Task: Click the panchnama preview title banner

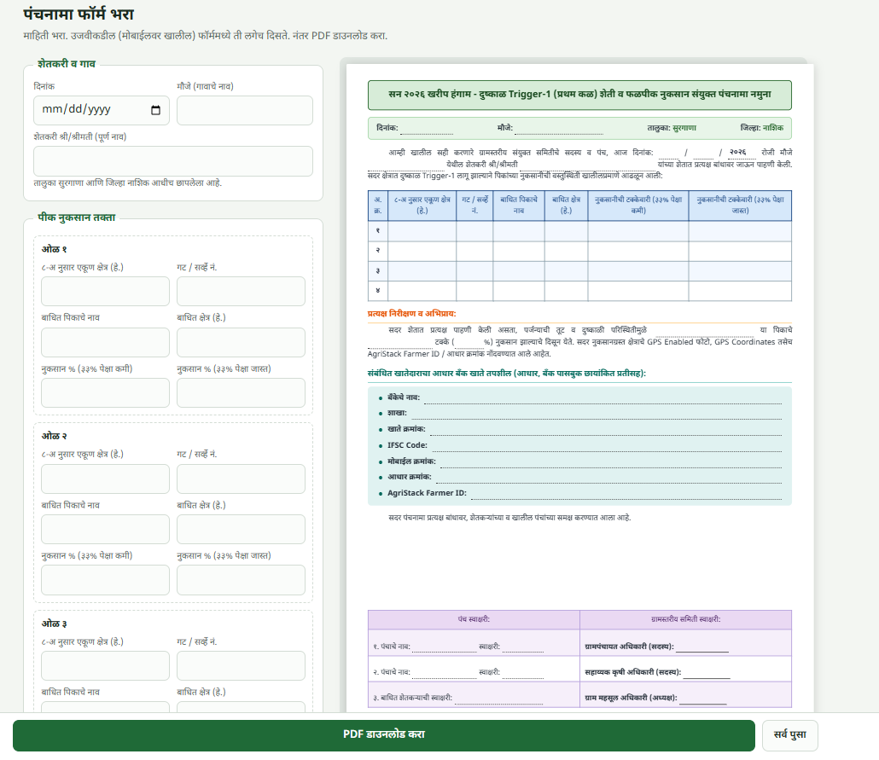Action: click(579, 95)
